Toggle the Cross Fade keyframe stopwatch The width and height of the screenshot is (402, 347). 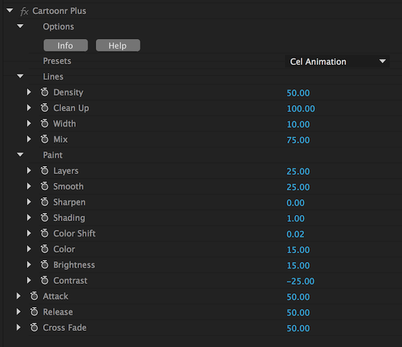point(34,328)
